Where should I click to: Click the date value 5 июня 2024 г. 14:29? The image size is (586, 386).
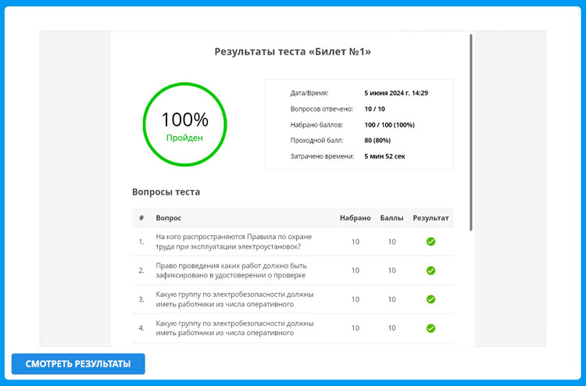coord(396,93)
